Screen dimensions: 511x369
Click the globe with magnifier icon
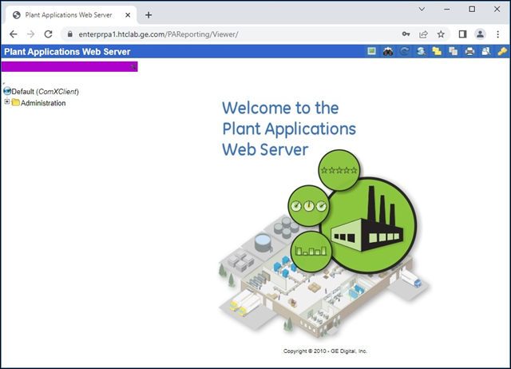click(x=421, y=51)
